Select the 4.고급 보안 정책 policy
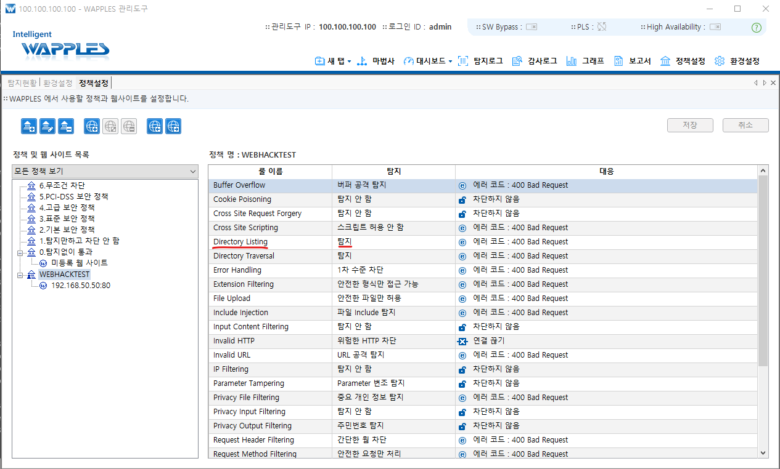The height and width of the screenshot is (469, 780). point(67,207)
